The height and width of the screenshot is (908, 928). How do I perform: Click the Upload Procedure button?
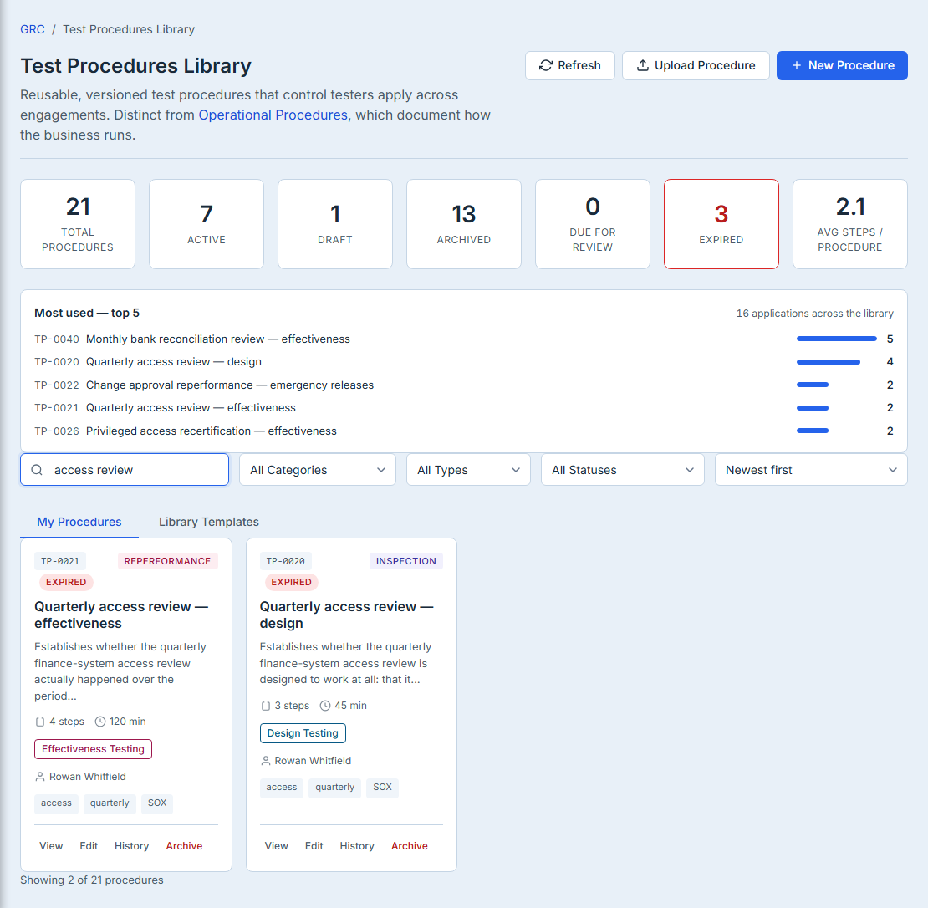(x=696, y=66)
